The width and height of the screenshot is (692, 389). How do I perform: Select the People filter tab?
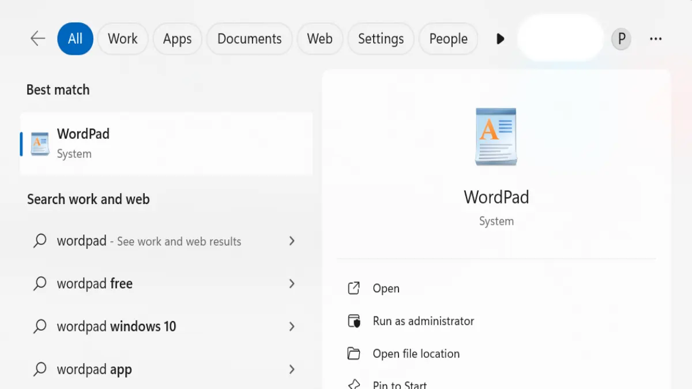click(x=448, y=38)
